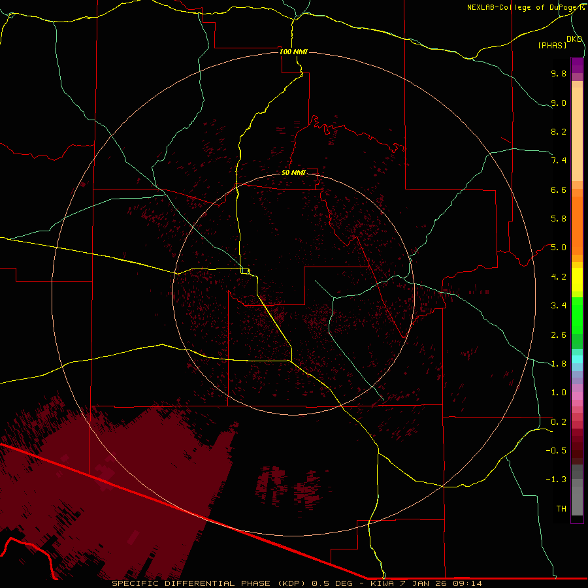Click the -0.5 value on the color scale
This screenshot has width=588, height=588.
point(556,451)
